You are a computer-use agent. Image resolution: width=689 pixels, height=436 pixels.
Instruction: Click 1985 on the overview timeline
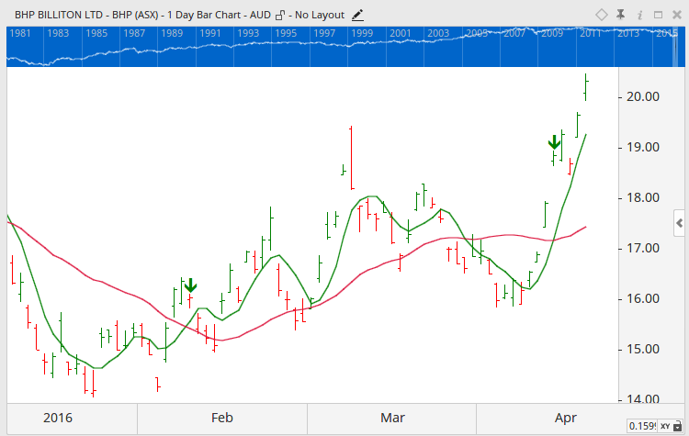tap(96, 33)
